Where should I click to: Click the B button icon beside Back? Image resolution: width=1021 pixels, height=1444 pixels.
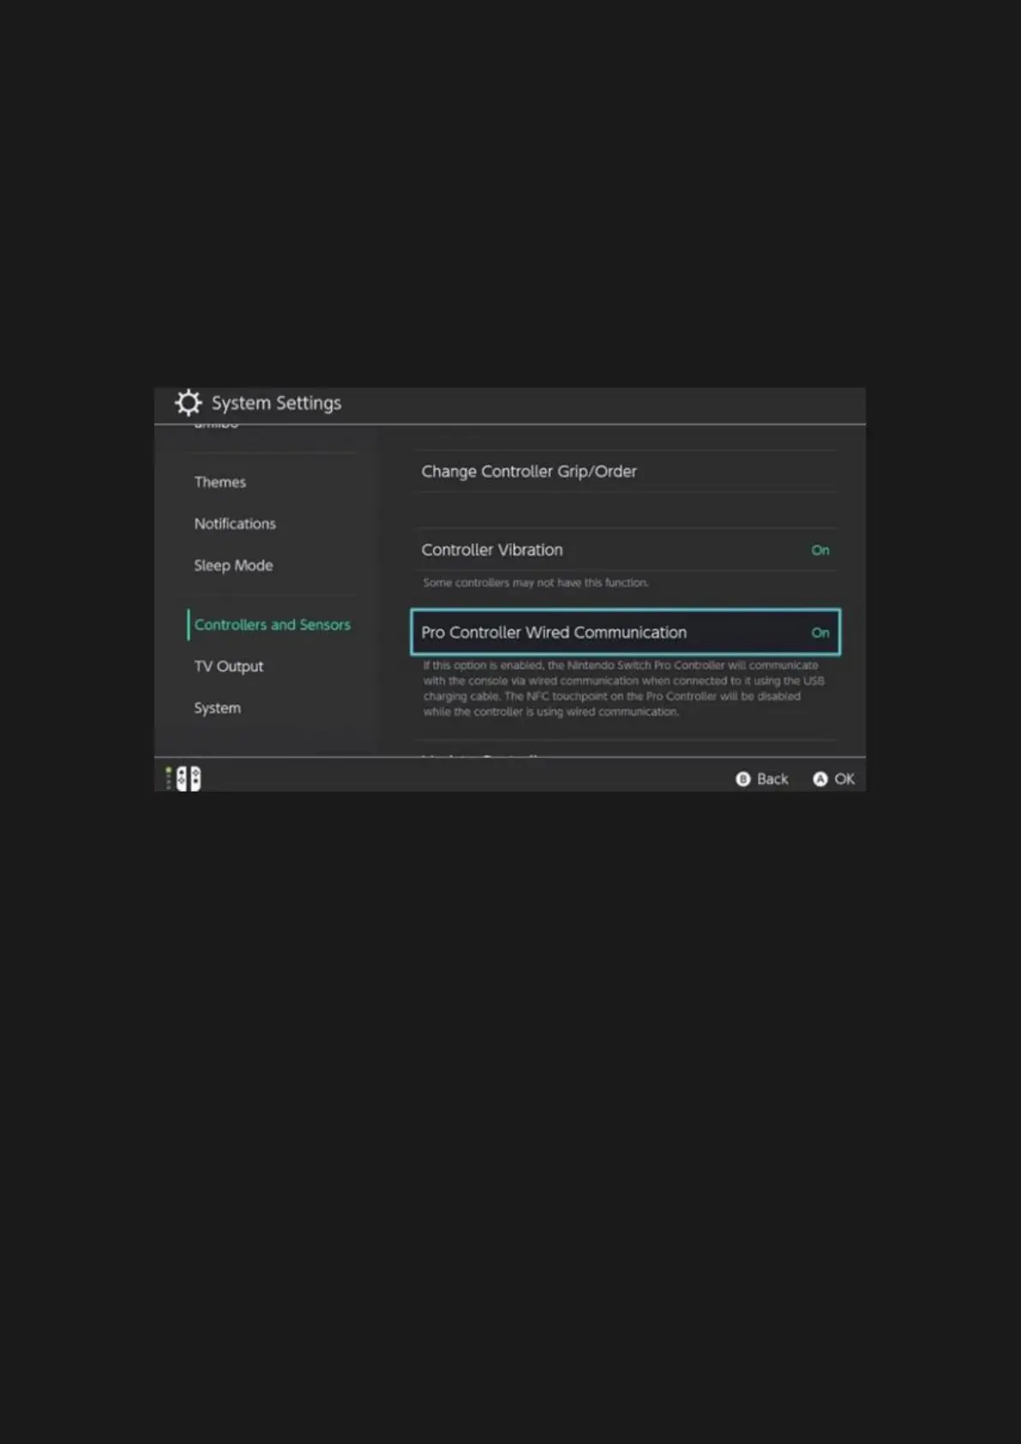pos(743,779)
